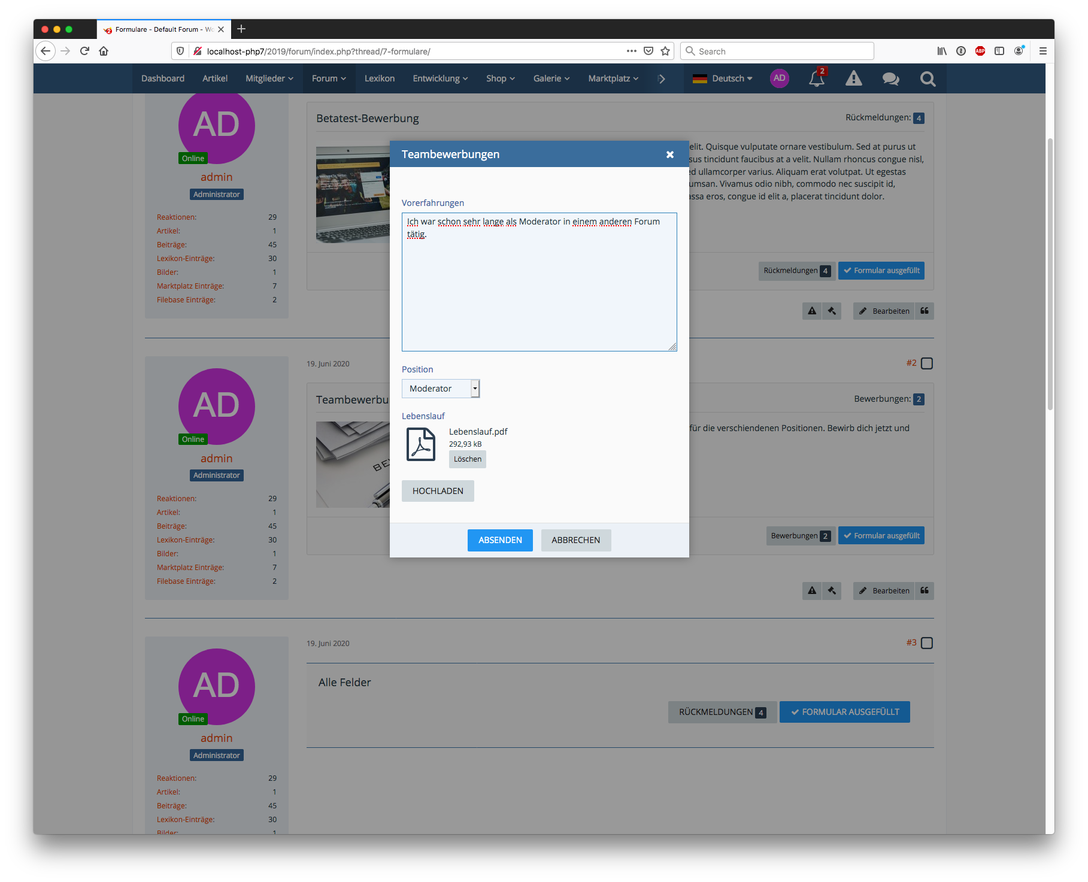Tick the checkbox for post #3
Viewport: 1088px width, 882px height.
(926, 643)
